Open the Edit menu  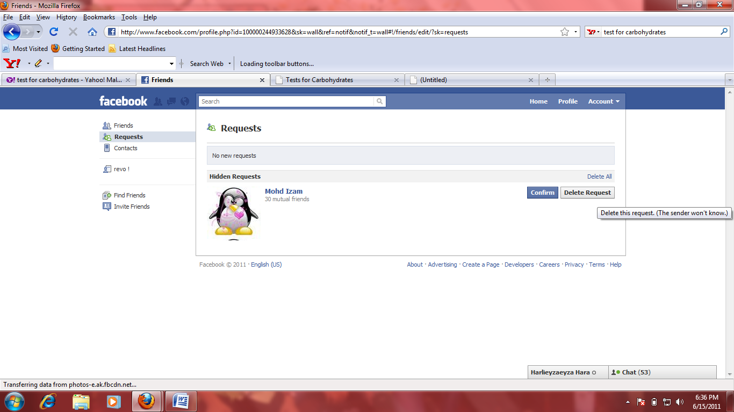25,17
